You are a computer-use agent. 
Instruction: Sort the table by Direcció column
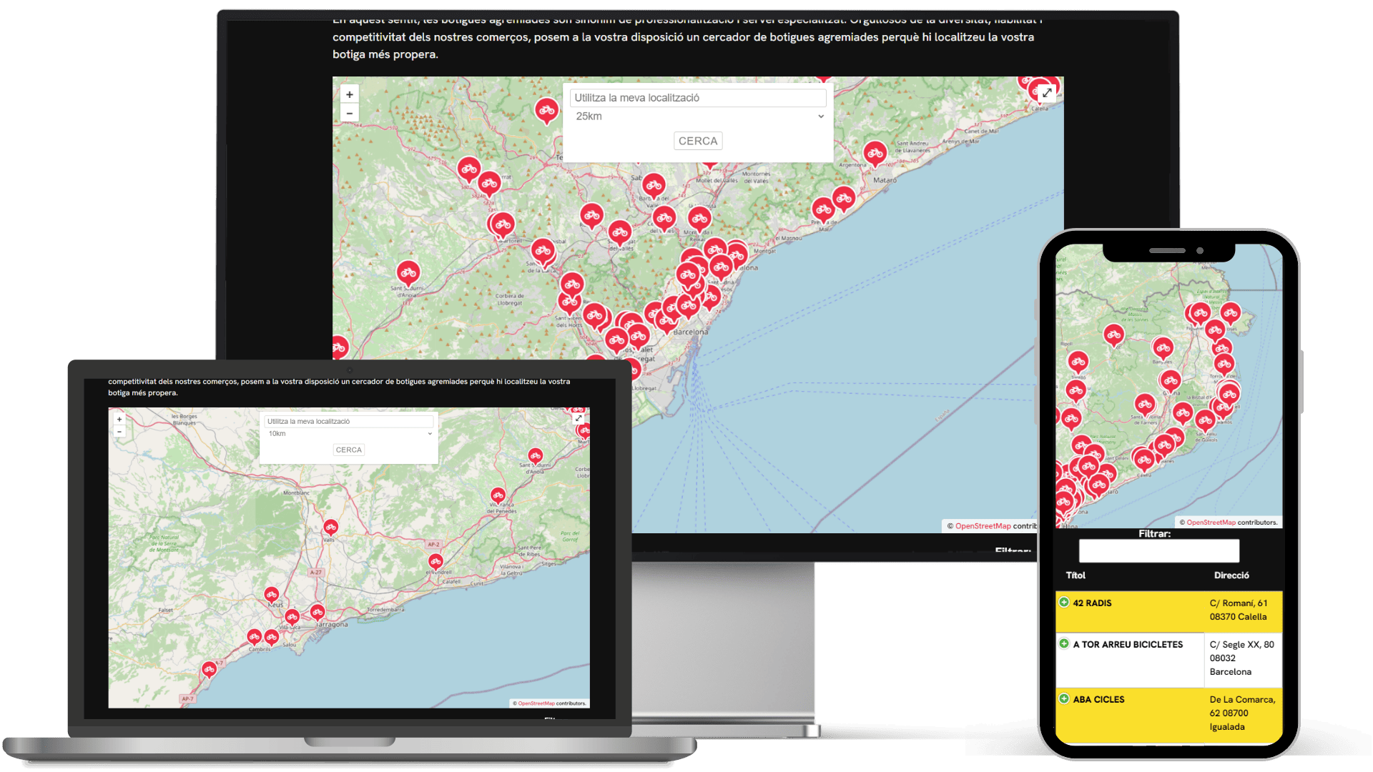[x=1231, y=575]
